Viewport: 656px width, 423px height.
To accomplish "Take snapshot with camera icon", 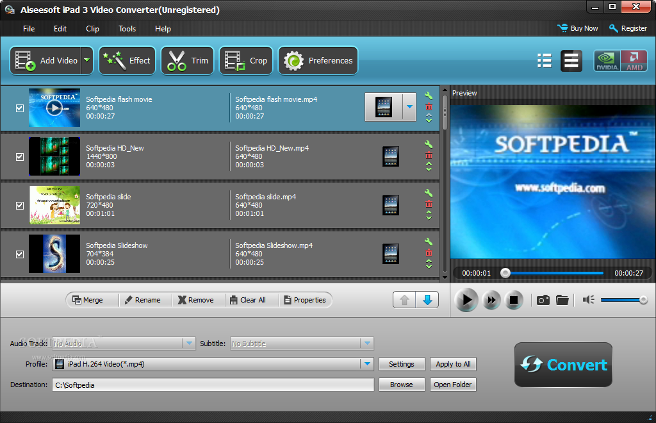I will [543, 300].
